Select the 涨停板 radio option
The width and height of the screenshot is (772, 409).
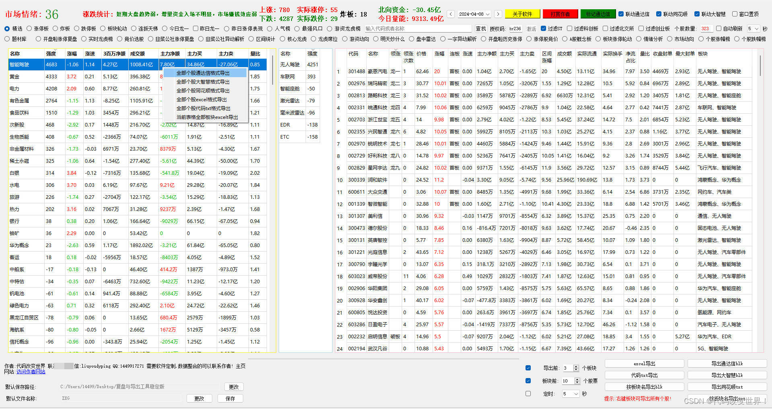29,29
